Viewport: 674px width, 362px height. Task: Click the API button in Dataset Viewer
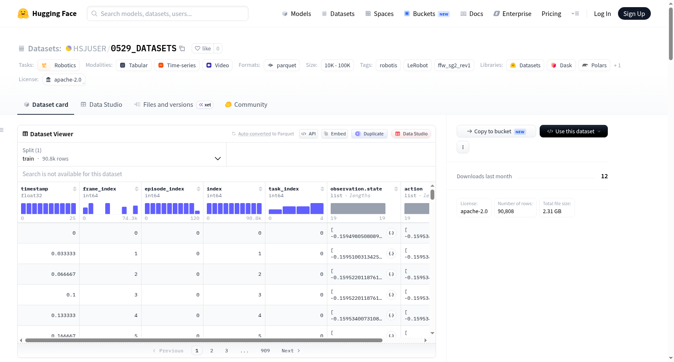tap(308, 134)
